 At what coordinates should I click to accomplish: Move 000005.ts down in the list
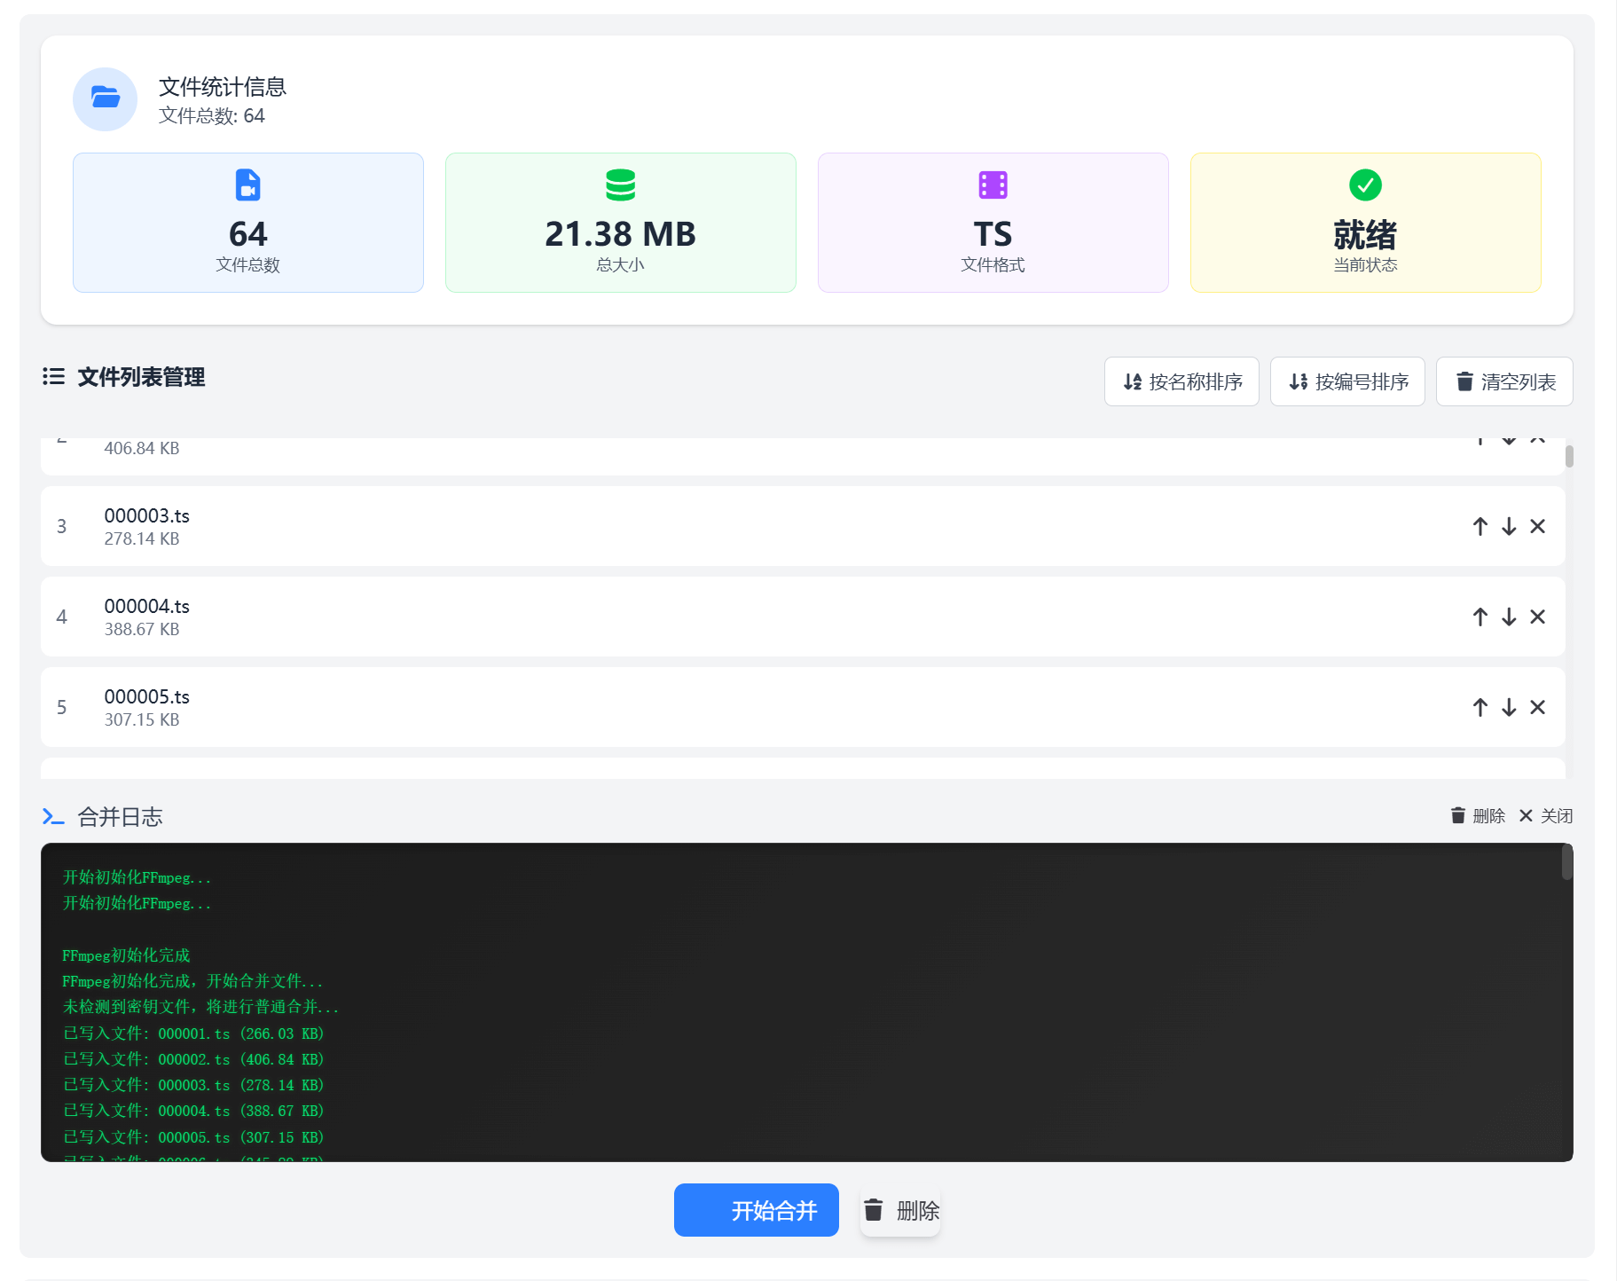tap(1509, 708)
